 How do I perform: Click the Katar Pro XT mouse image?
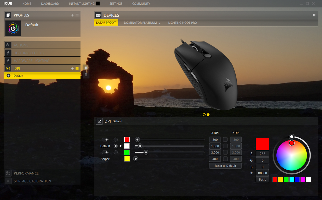[x=206, y=74]
